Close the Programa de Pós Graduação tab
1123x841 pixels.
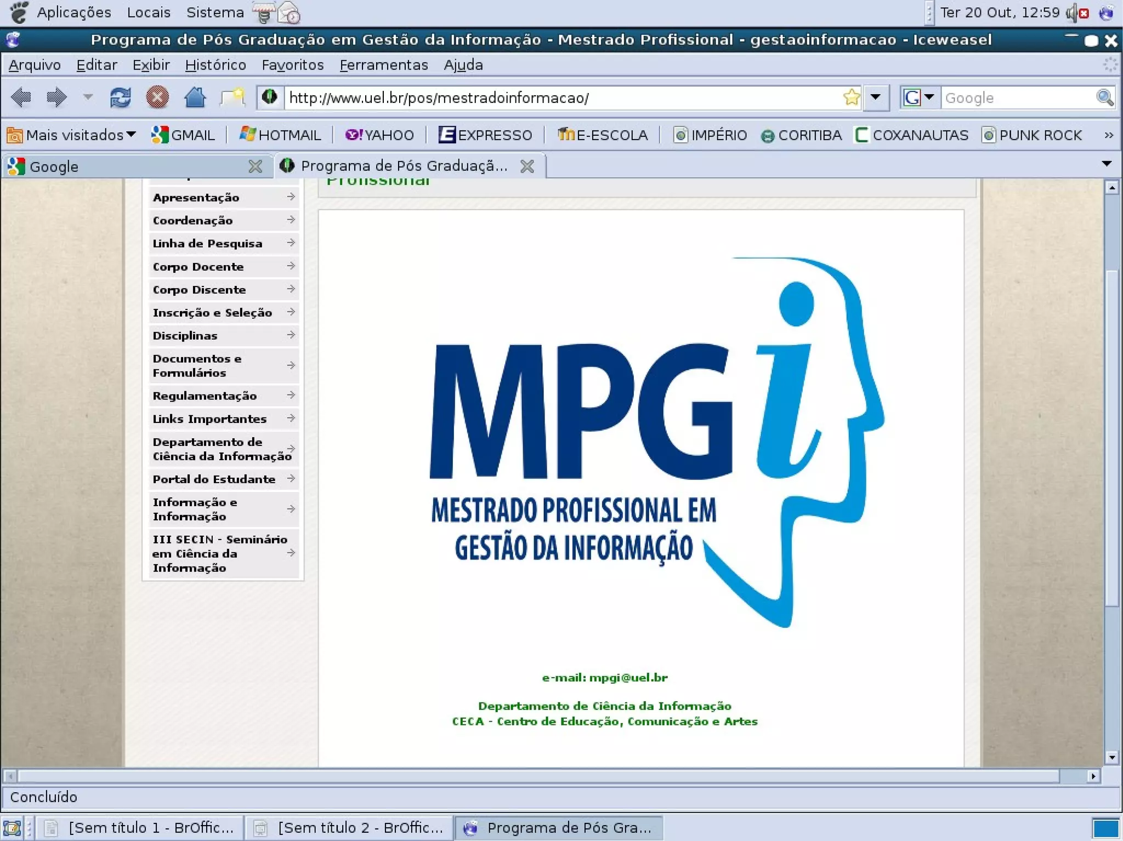pyautogui.click(x=527, y=166)
